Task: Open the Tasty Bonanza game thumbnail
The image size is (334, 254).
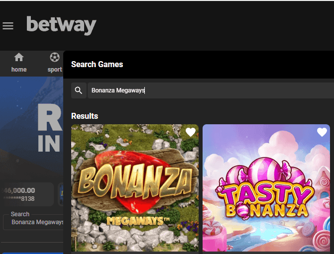Action: tap(266, 188)
